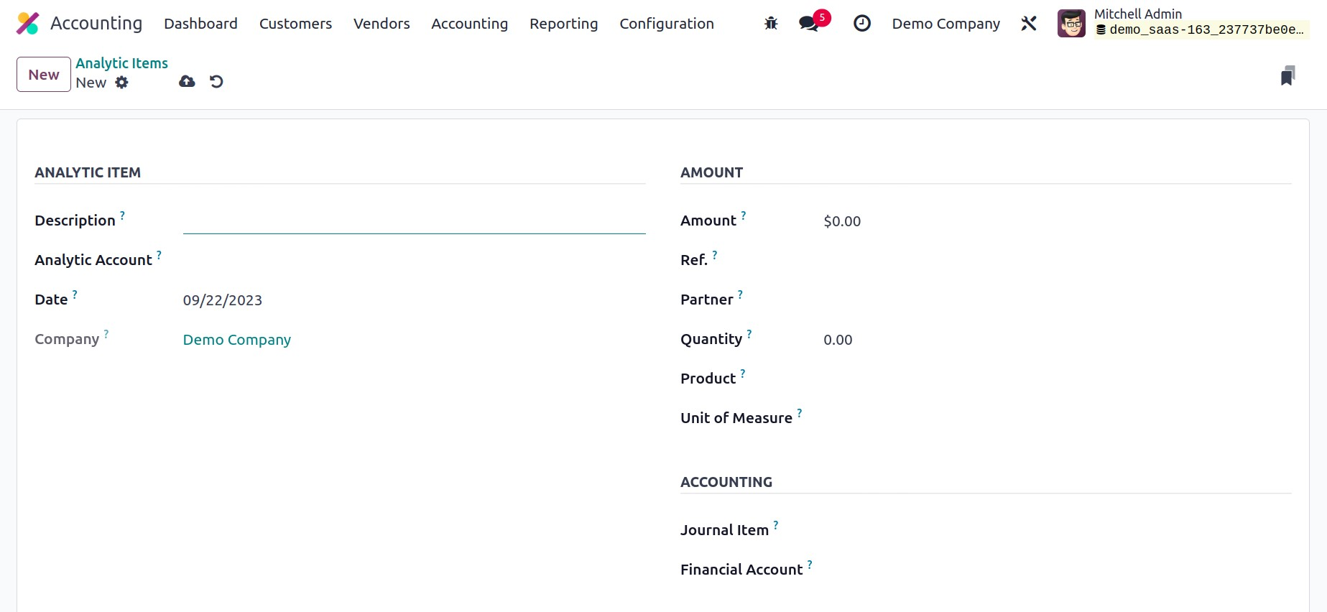Open the debug bug icon menu
Screen dimensions: 1327x612
click(771, 24)
